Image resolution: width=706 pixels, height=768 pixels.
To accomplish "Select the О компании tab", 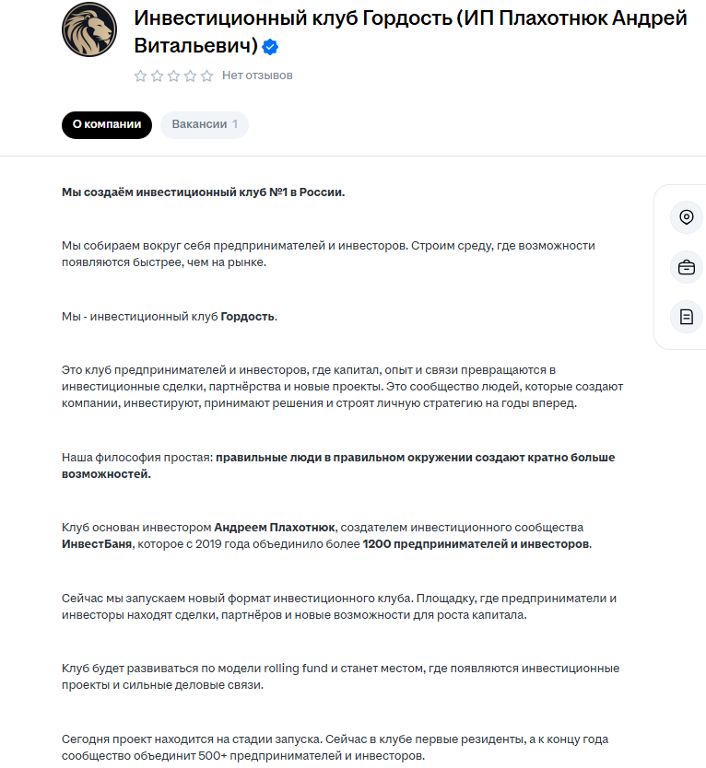I will (106, 125).
